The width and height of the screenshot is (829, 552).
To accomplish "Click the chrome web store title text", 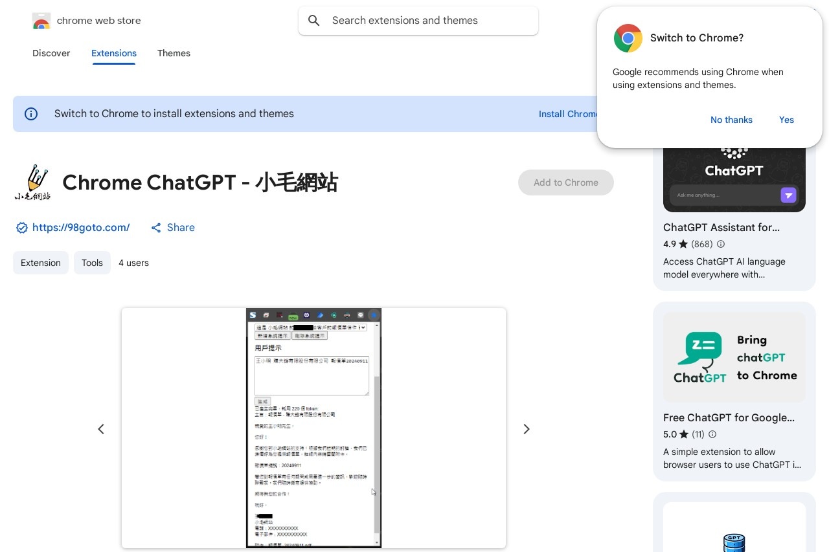I will click(x=98, y=21).
